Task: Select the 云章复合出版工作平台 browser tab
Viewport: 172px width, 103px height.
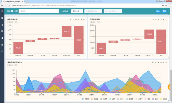Action: click(13, 2)
